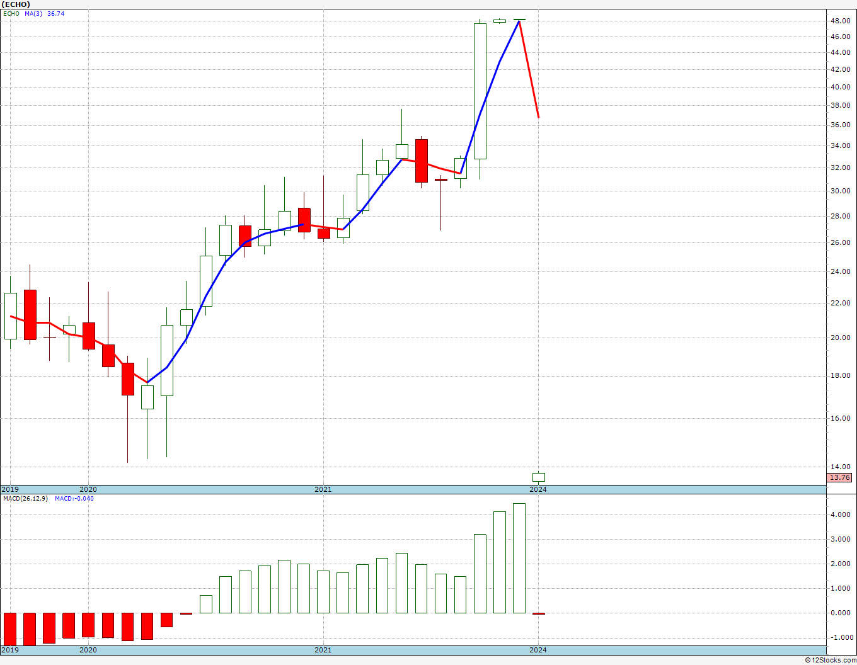
Task: Click the MA(3) indicator label
Action: tap(34, 13)
